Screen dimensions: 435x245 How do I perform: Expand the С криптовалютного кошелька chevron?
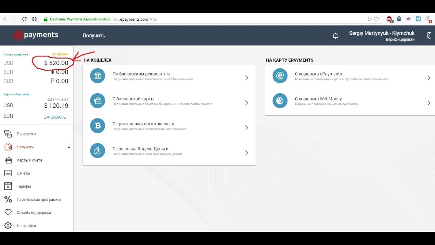click(247, 128)
